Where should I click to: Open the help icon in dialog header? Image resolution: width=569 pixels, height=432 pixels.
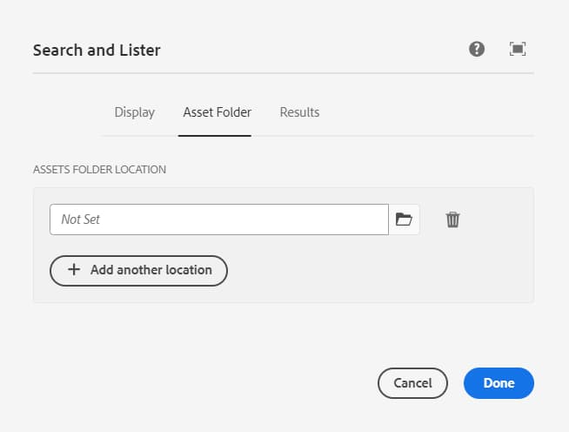pos(477,50)
